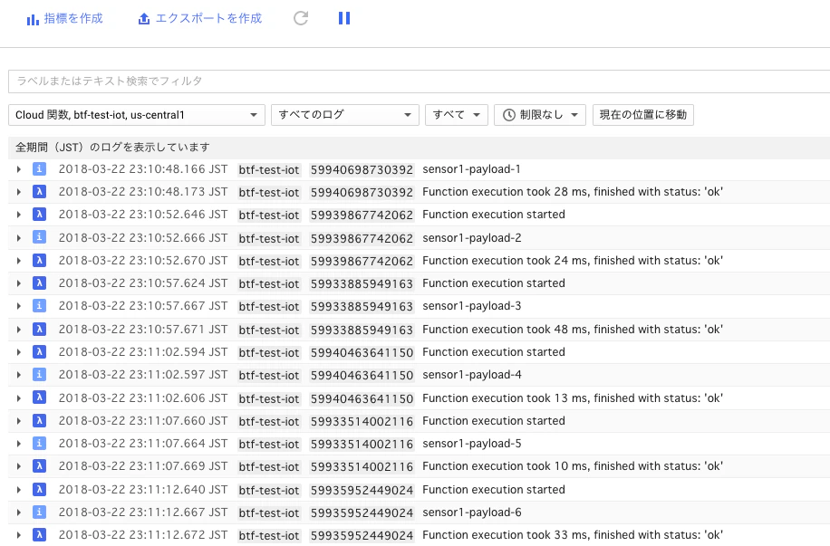Expand the sensor1-payload-1 log entry
The width and height of the screenshot is (830, 546).
pos(19,169)
